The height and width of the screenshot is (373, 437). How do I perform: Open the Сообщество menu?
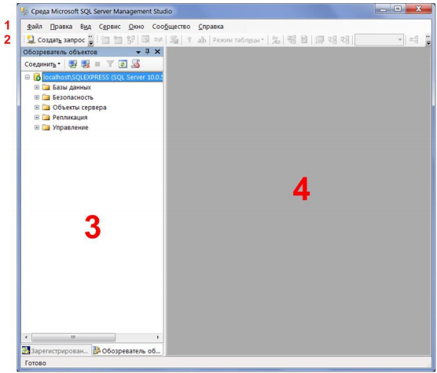[x=171, y=27]
